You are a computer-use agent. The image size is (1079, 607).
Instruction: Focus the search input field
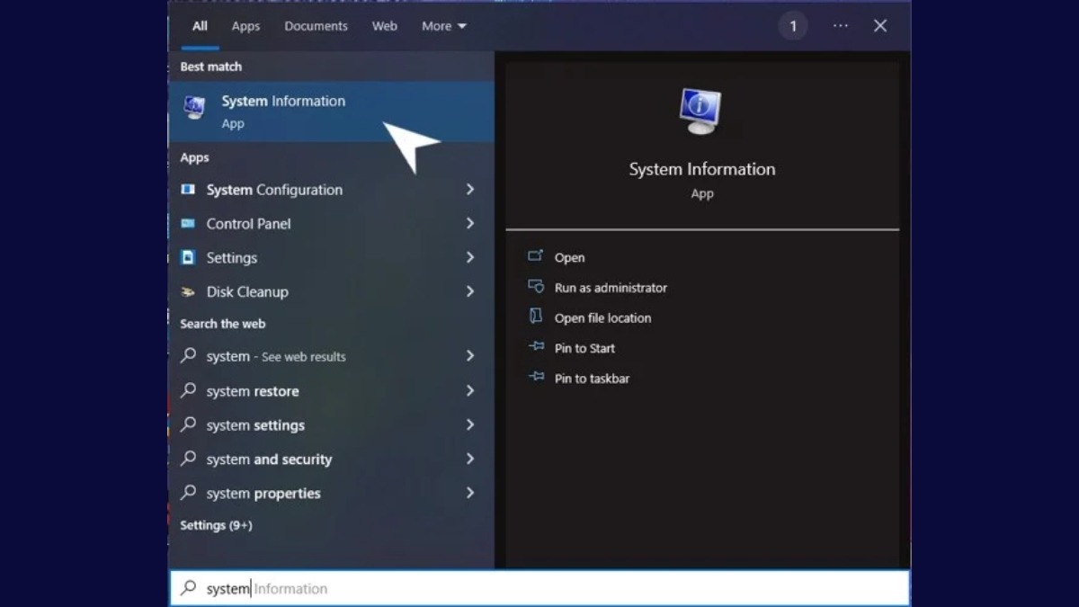pyautogui.click(x=539, y=588)
